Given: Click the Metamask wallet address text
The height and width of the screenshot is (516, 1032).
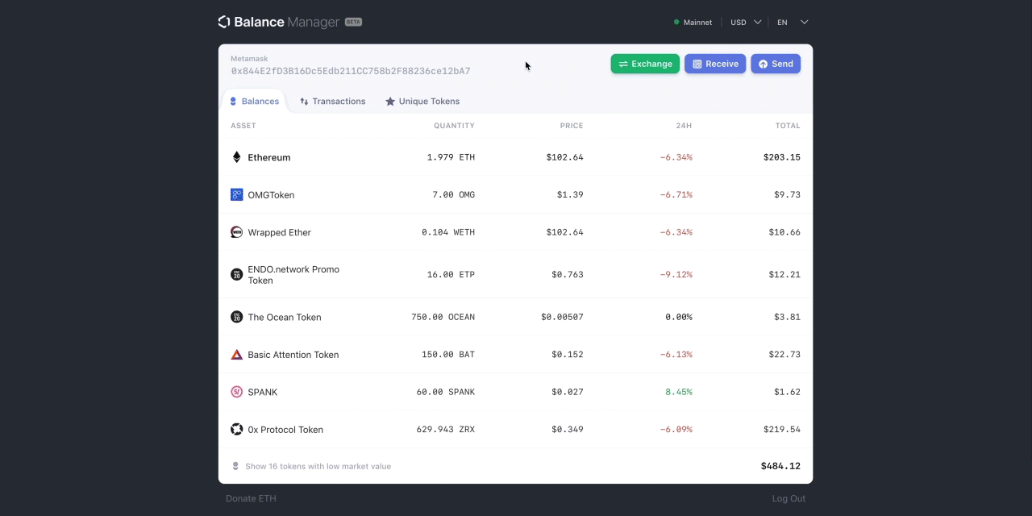Looking at the screenshot, I should pos(351,72).
